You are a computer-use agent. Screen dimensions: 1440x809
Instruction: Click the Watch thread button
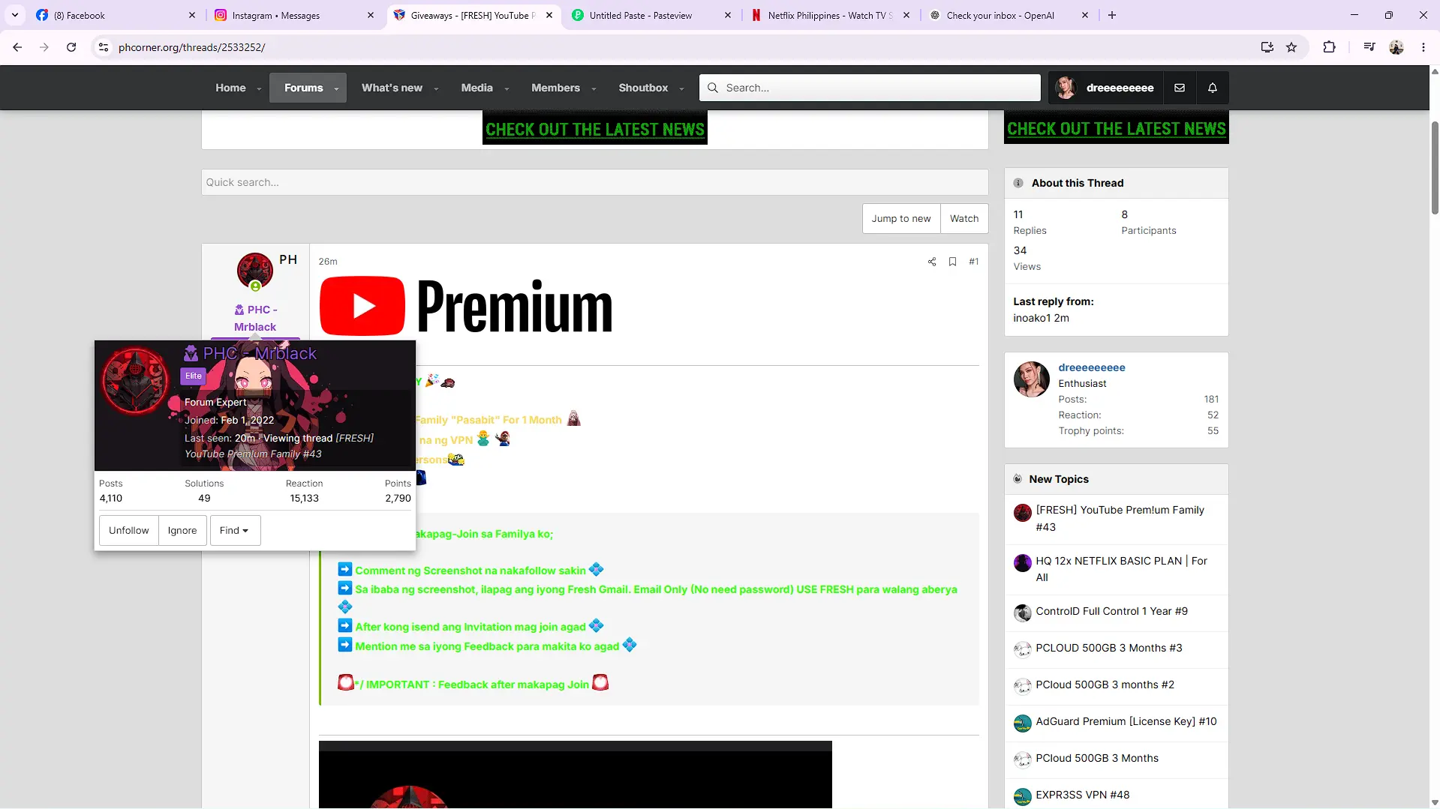tap(964, 218)
